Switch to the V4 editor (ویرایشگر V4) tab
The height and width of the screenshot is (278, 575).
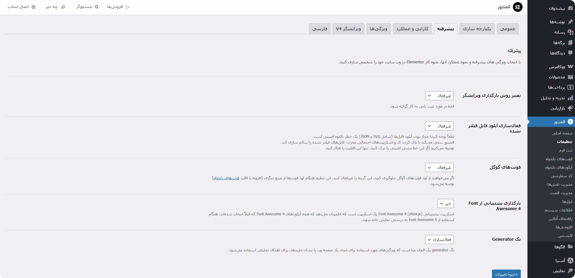point(348,29)
